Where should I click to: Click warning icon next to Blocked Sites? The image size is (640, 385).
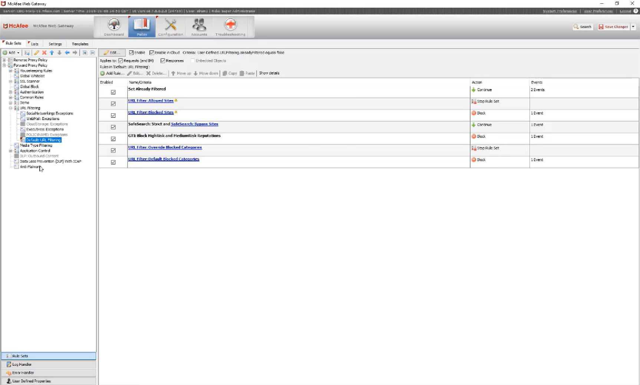click(176, 112)
